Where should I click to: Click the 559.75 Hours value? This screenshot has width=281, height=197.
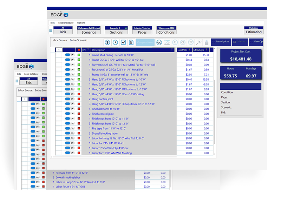(230, 76)
